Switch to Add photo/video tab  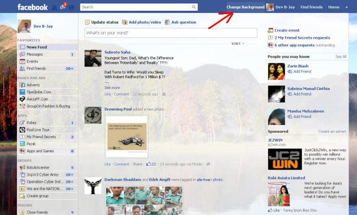point(141,22)
